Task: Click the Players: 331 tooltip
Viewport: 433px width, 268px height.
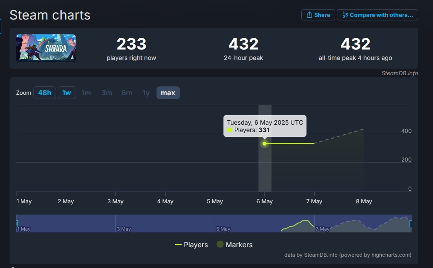Action: pyautogui.click(x=265, y=126)
